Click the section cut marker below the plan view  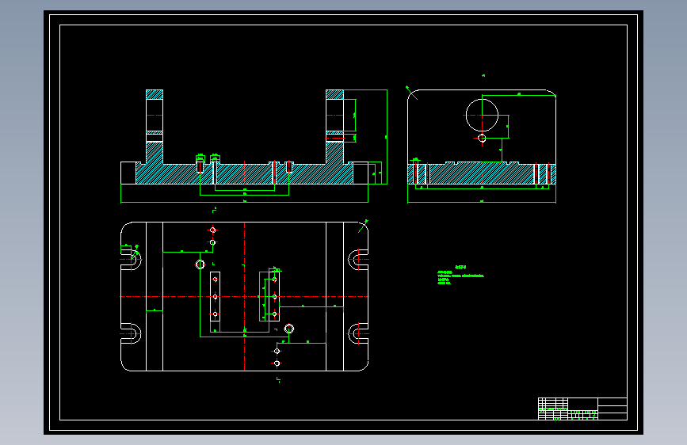279,379
